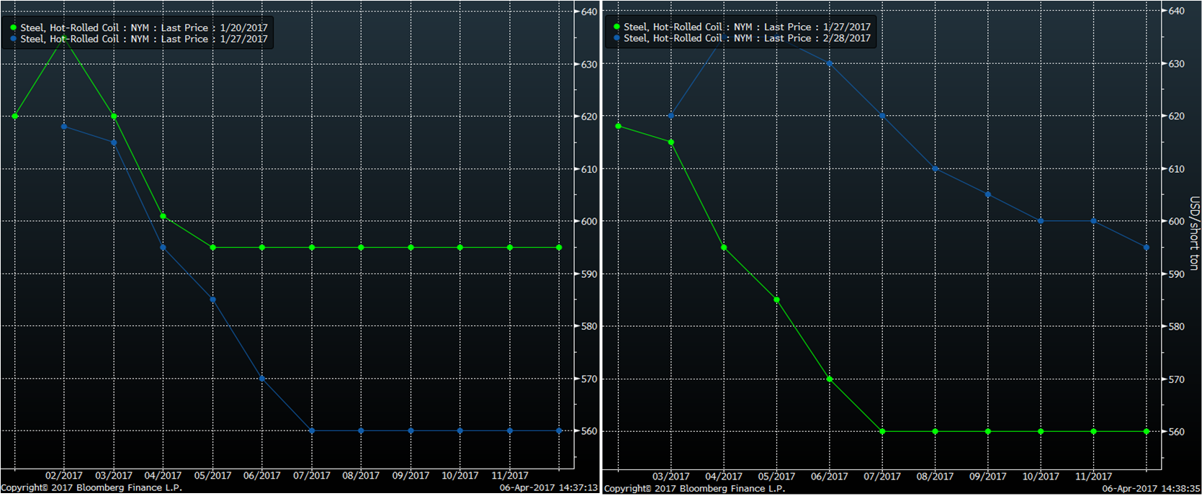Click the 600 y-axis label on left chart
The height and width of the screenshot is (496, 1202).
pos(588,222)
